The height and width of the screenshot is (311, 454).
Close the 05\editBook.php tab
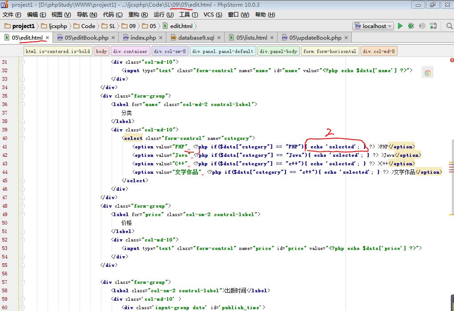click(x=113, y=38)
